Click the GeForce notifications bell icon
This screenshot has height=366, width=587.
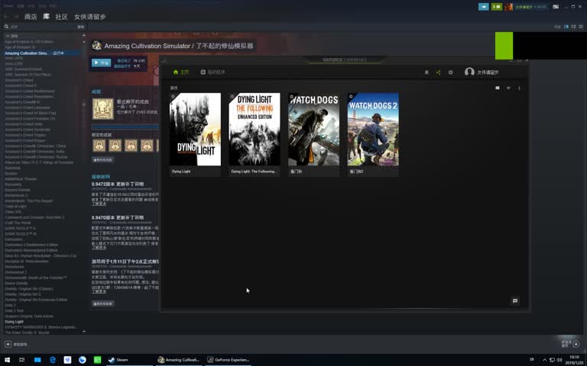[x=426, y=72]
